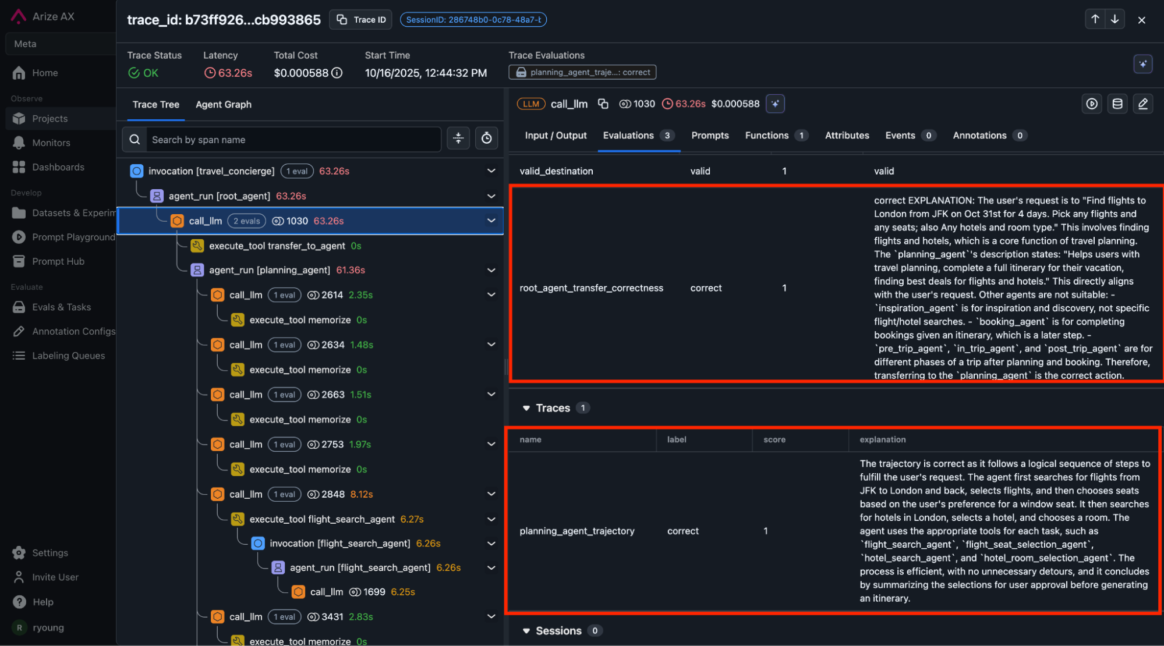Click the database icon in span toolbar
This screenshot has height=646, width=1164.
(x=1117, y=104)
